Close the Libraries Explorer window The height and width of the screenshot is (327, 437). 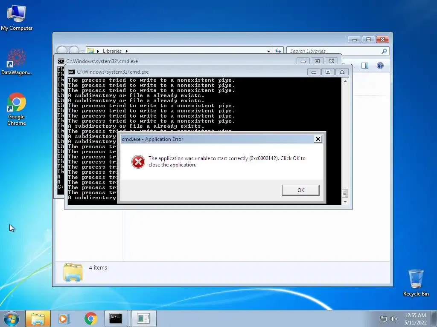(x=382, y=40)
